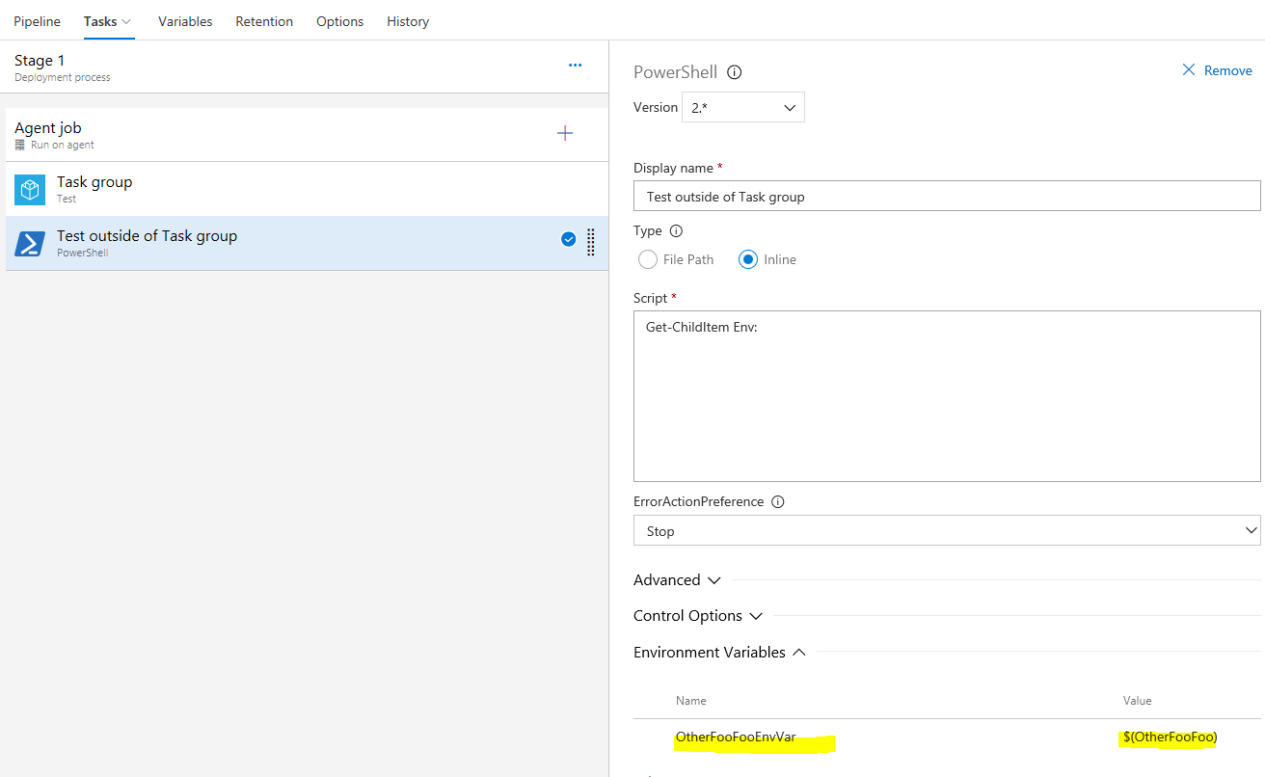The height and width of the screenshot is (777, 1265).
Task: Go to the Options tab
Action: 340,21
